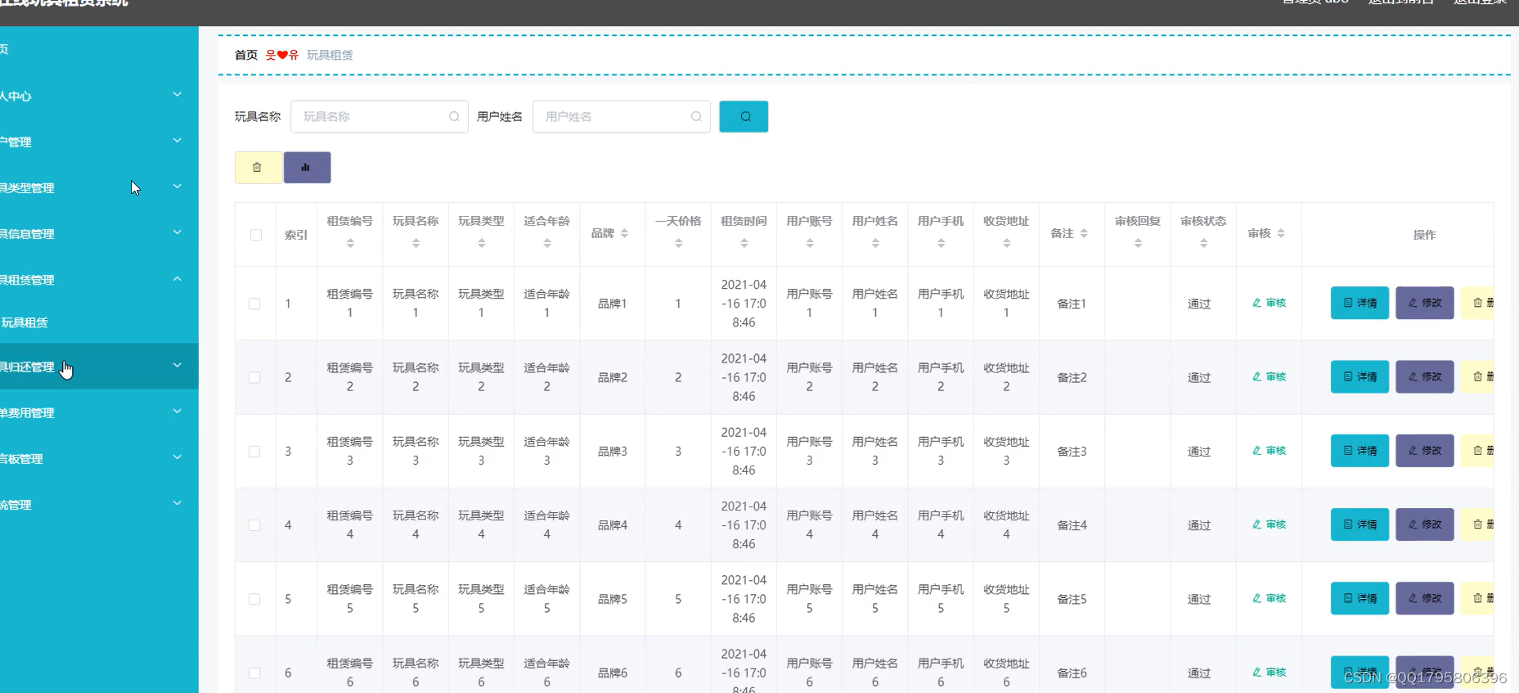This screenshot has height=693, width=1519.
Task: Click 修改 for row 4
Action: tap(1424, 524)
